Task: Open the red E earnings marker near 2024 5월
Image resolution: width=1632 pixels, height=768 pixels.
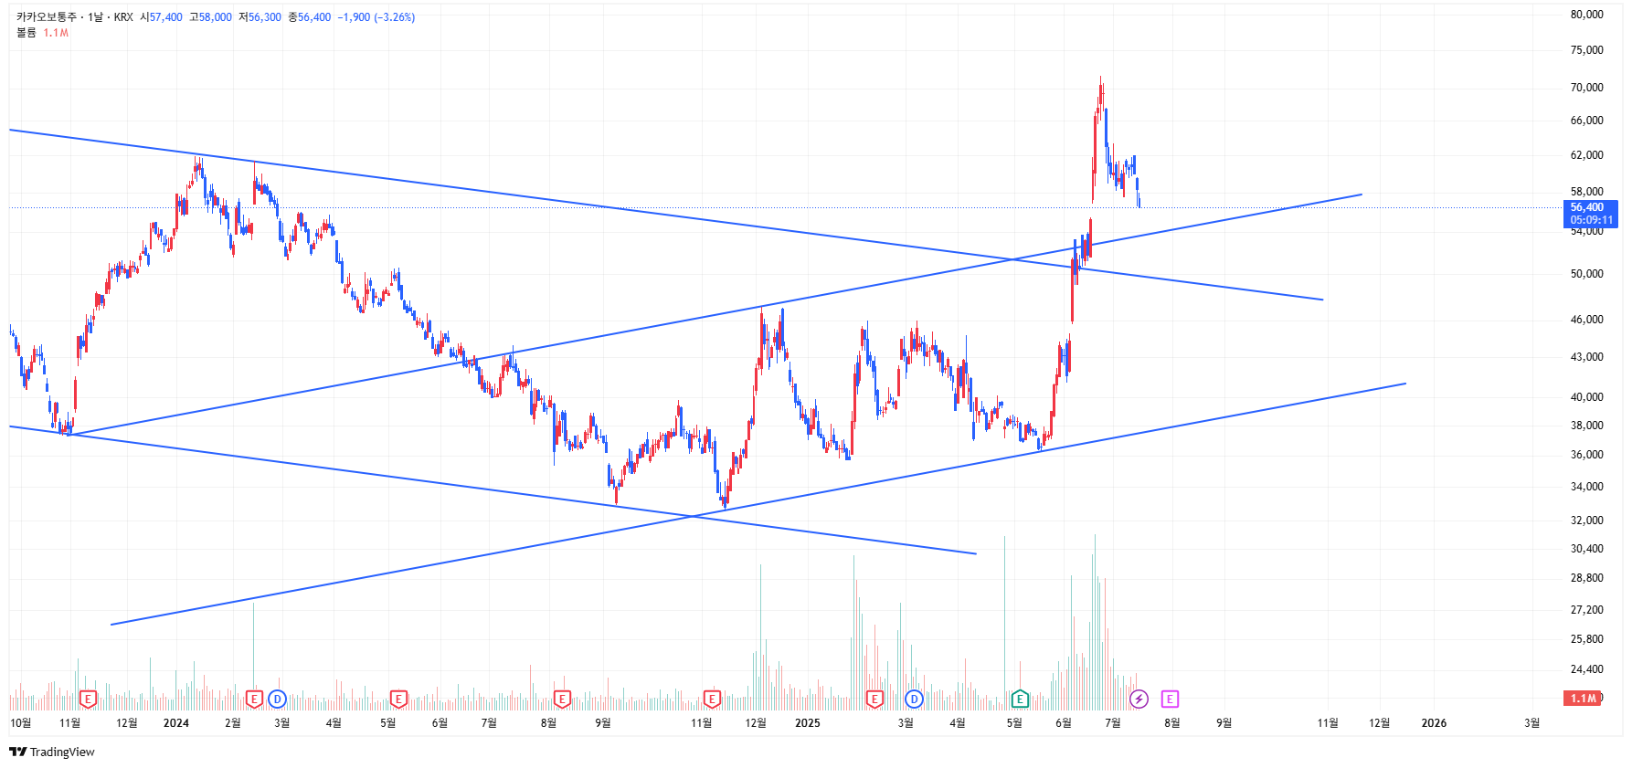Action: (x=398, y=700)
